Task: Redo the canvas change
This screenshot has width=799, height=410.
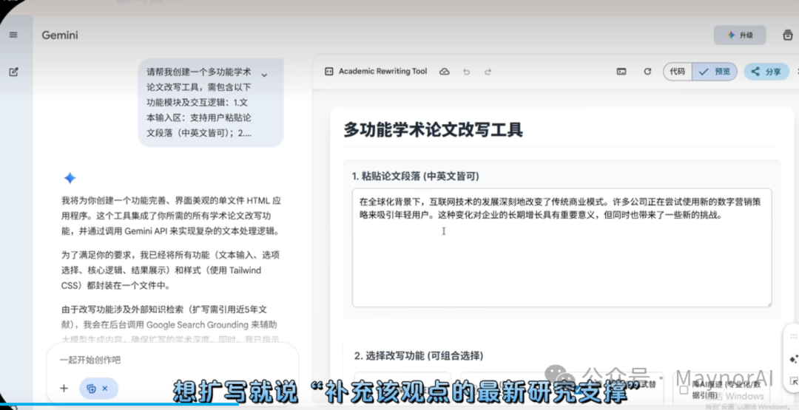Action: (488, 72)
